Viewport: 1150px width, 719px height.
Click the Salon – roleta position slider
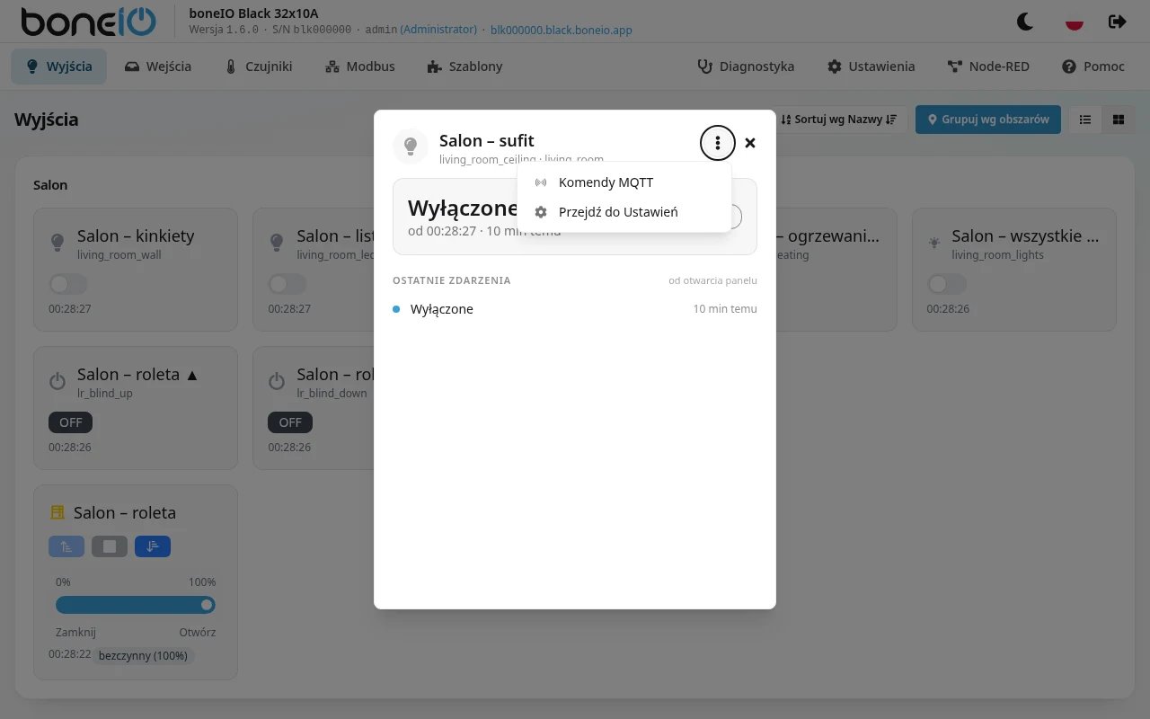point(136,605)
